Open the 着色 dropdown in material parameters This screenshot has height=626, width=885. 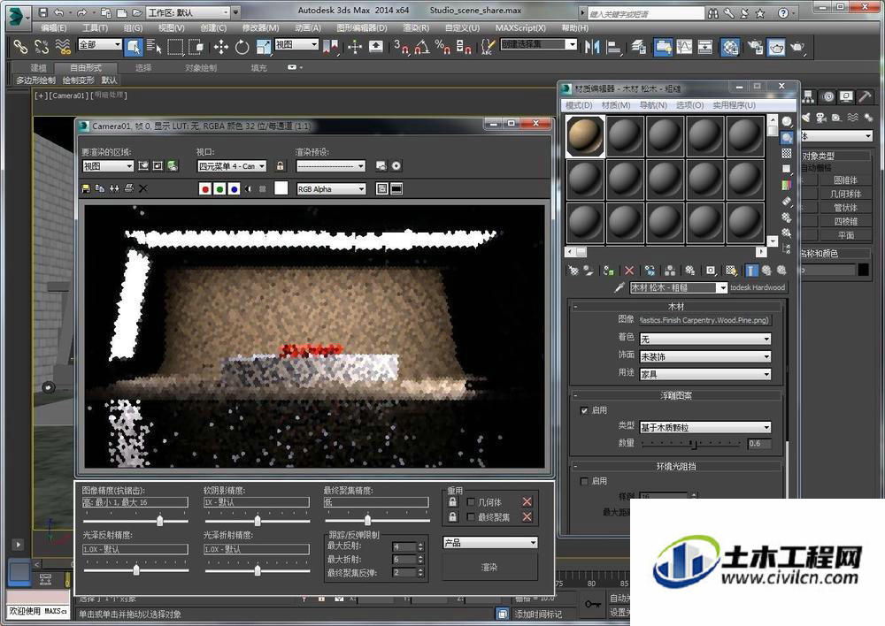click(705, 339)
